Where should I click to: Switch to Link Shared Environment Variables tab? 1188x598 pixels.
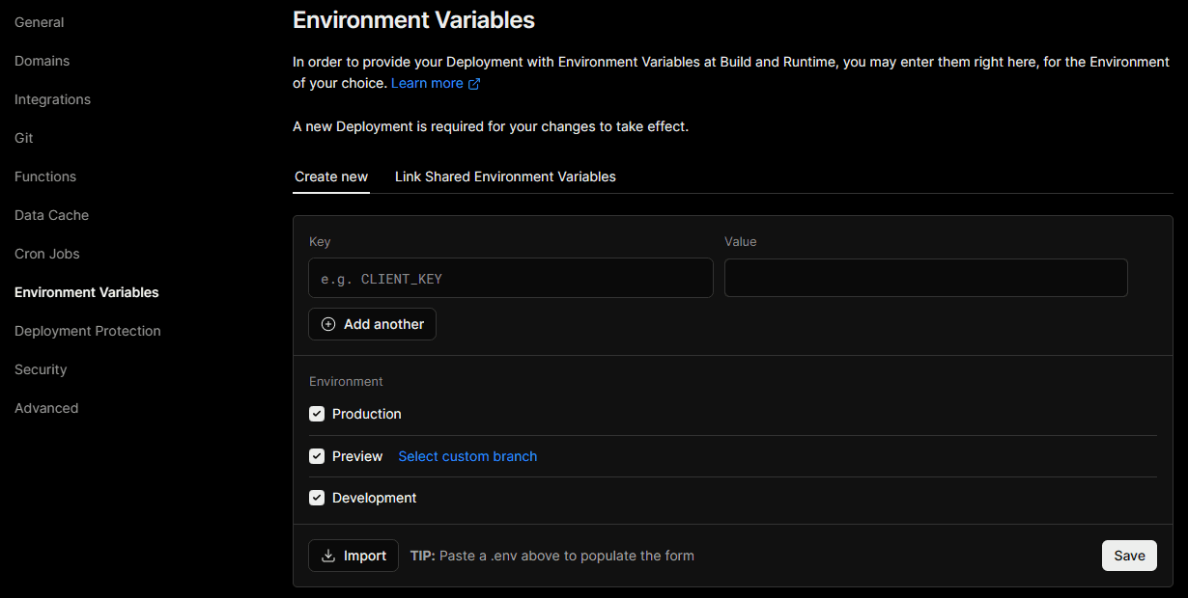coord(505,177)
